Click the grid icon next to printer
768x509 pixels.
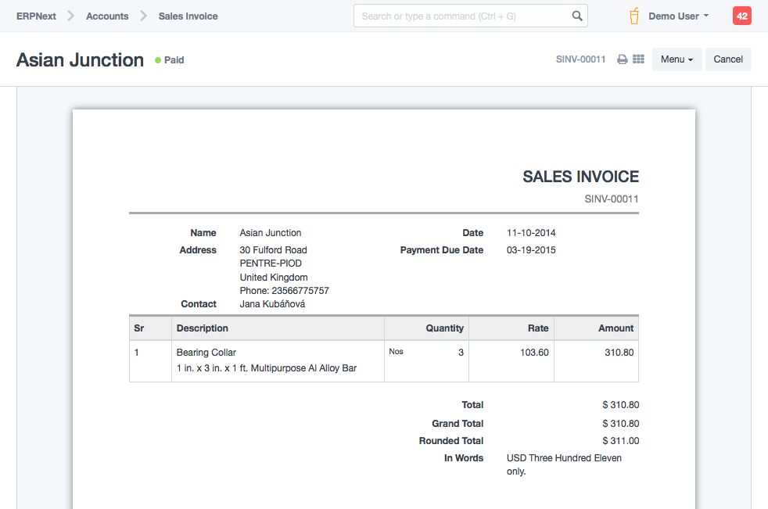pos(638,59)
